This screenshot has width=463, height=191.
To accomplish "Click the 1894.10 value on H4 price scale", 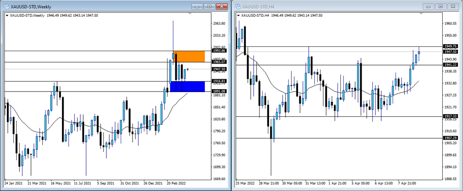I will pos(451,167).
